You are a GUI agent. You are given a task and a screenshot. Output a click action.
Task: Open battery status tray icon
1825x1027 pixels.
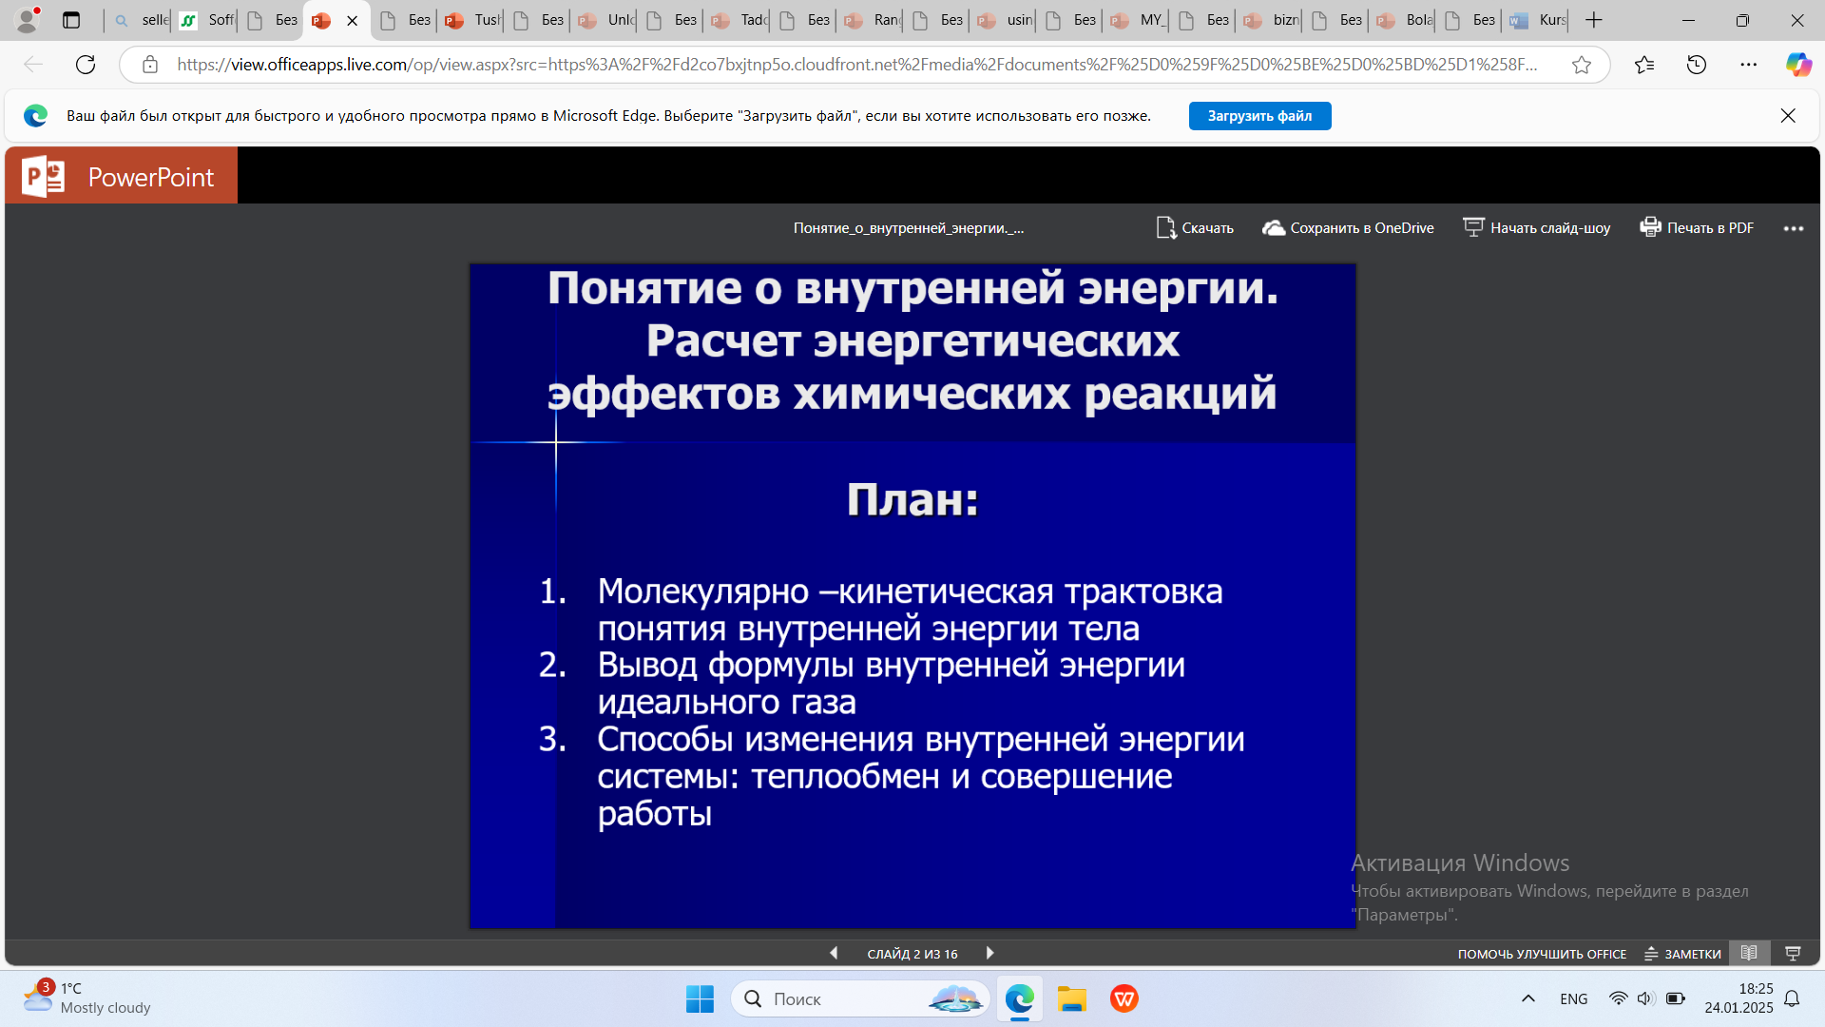pos(1676,998)
